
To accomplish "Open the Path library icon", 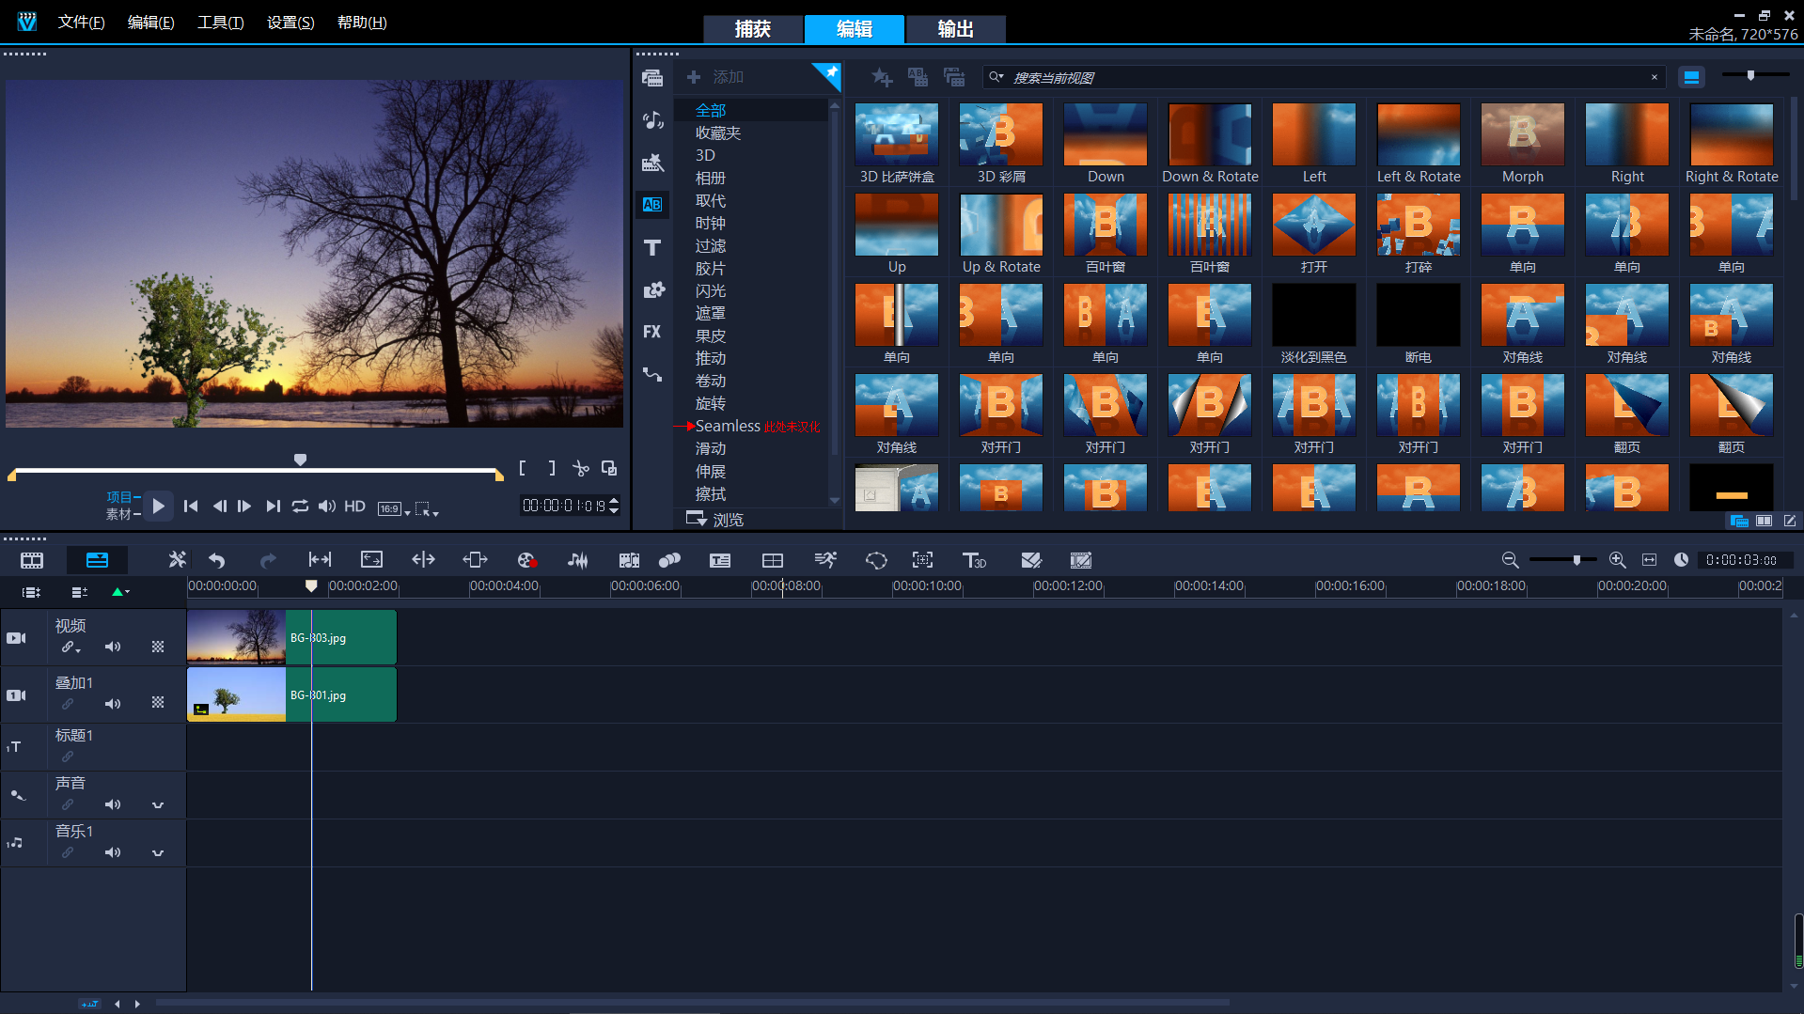I will click(652, 374).
